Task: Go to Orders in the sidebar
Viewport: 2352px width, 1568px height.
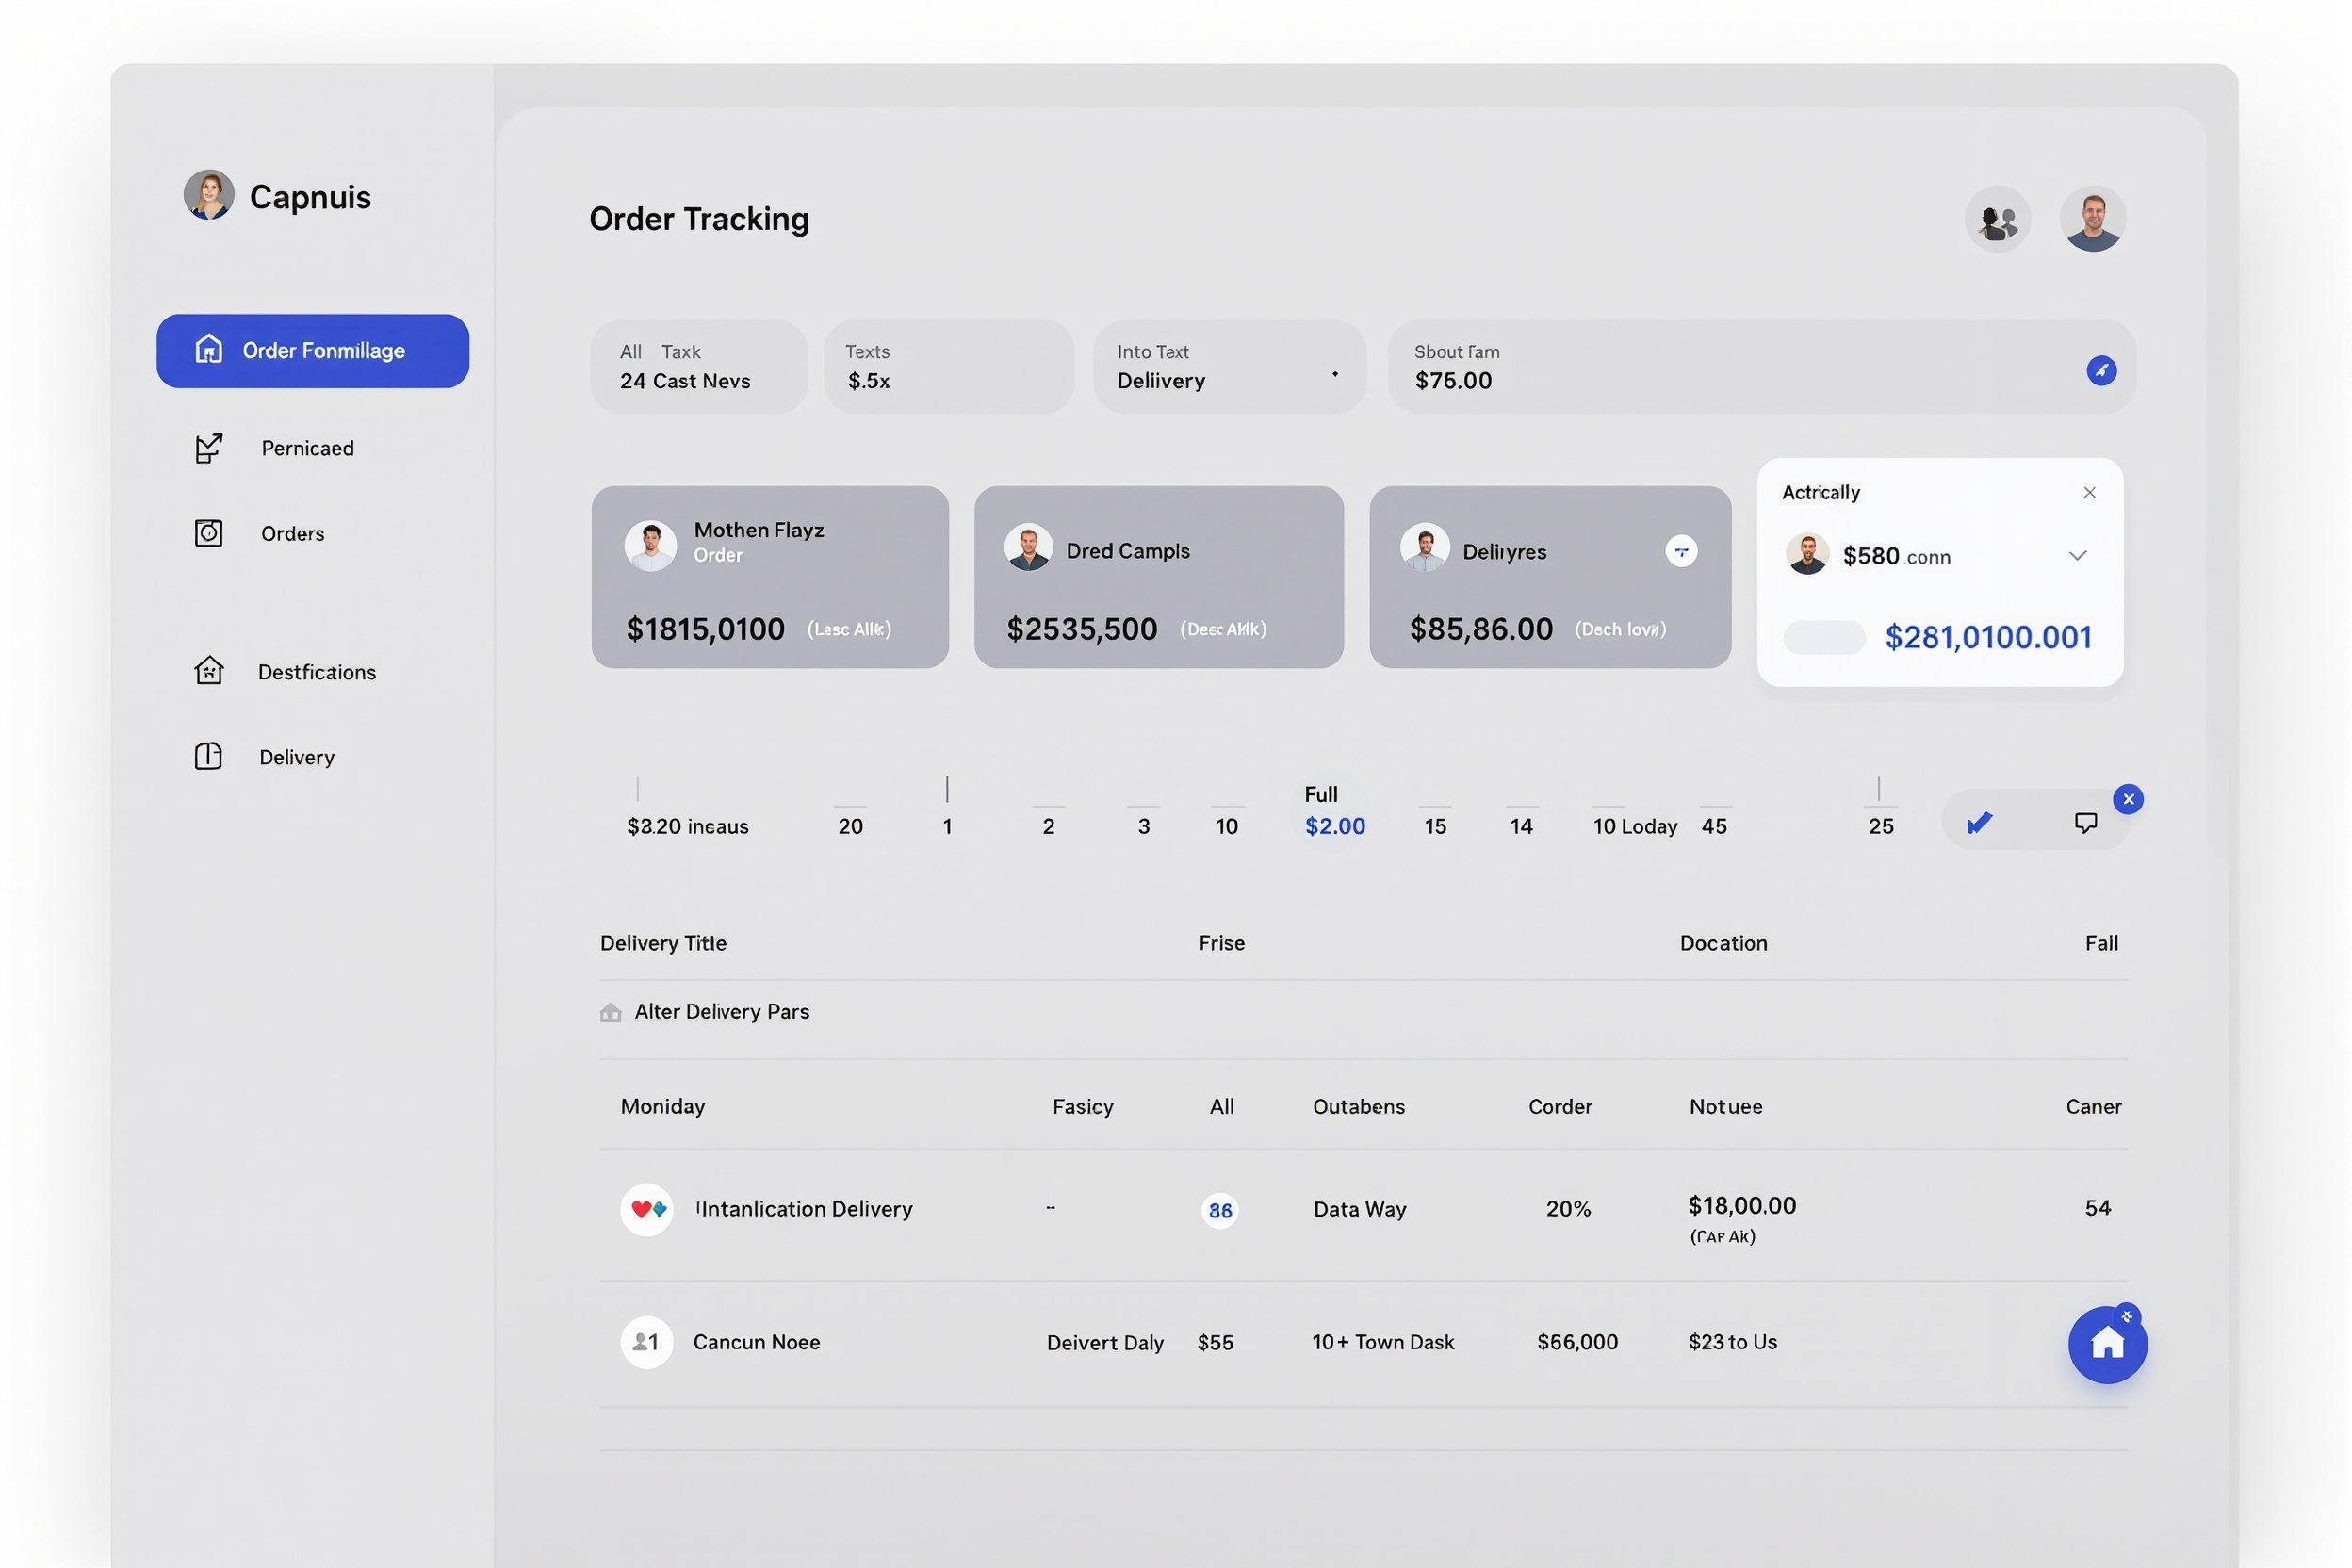Action: point(292,533)
